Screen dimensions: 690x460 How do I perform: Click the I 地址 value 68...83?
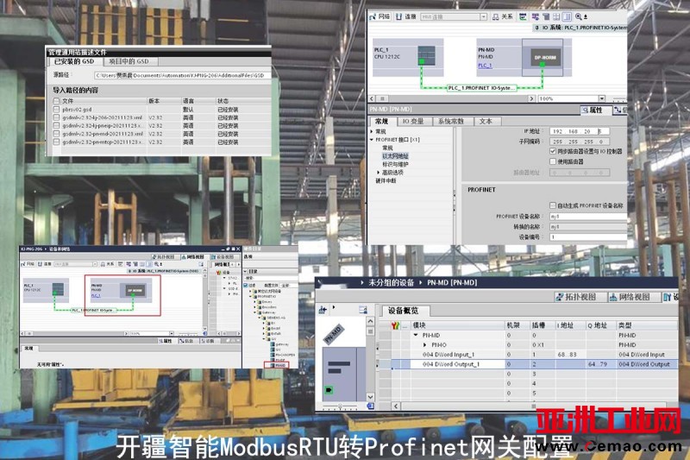567,355
